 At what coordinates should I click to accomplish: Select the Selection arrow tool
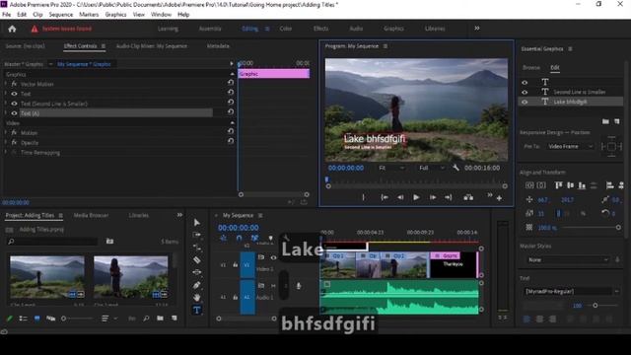[x=197, y=223]
